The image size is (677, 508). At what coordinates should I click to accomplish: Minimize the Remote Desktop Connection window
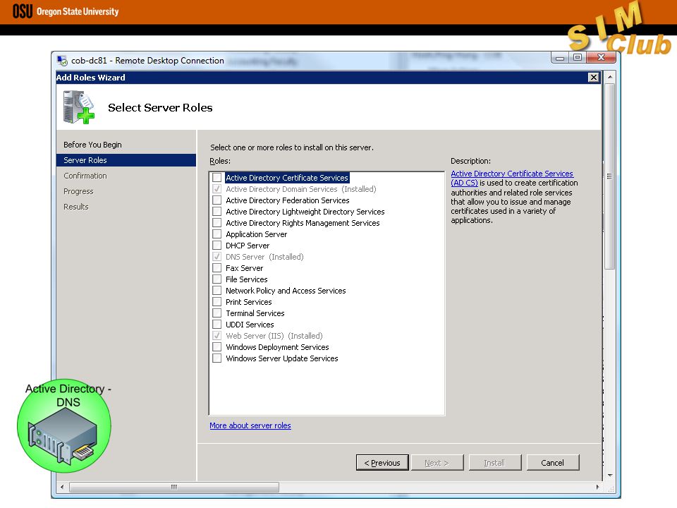pos(560,57)
